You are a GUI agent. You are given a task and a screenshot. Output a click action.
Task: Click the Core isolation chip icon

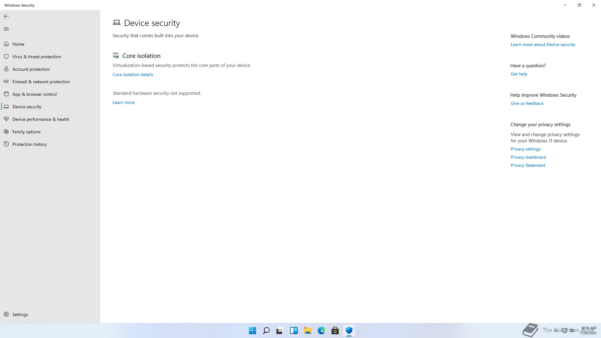(116, 55)
